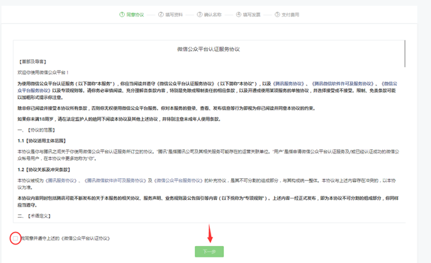Open 《腾讯微信软件许可及服务协议》 link in the intro paragraph
Image resolution: width=431 pixels, height=263 pixels.
click(x=343, y=83)
